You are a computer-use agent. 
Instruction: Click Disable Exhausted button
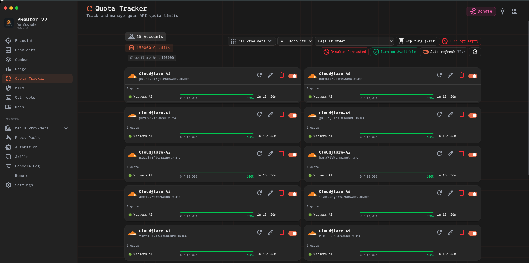pyautogui.click(x=345, y=52)
